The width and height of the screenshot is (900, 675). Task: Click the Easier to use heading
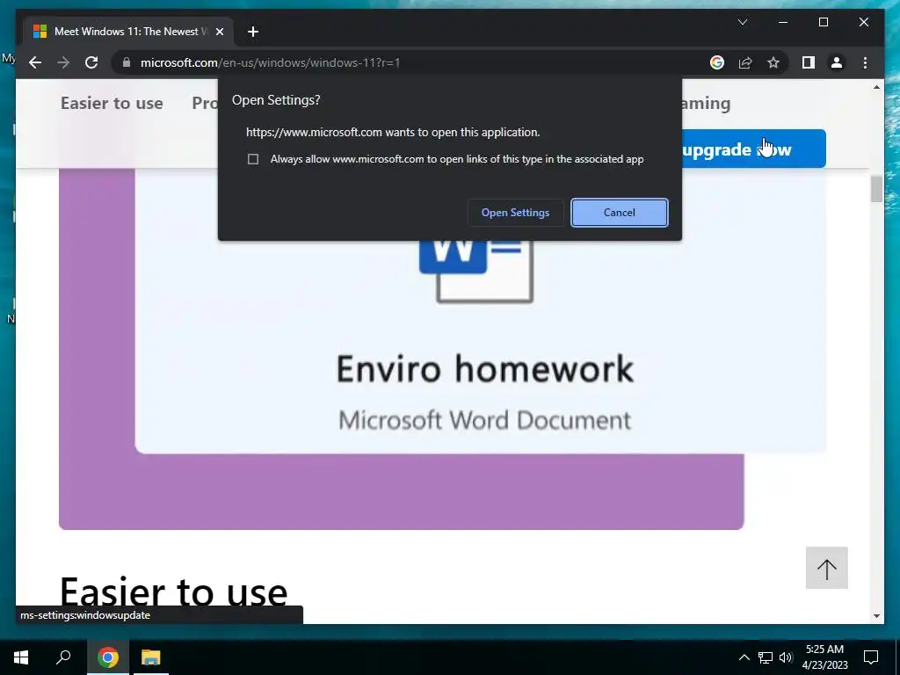click(x=173, y=592)
